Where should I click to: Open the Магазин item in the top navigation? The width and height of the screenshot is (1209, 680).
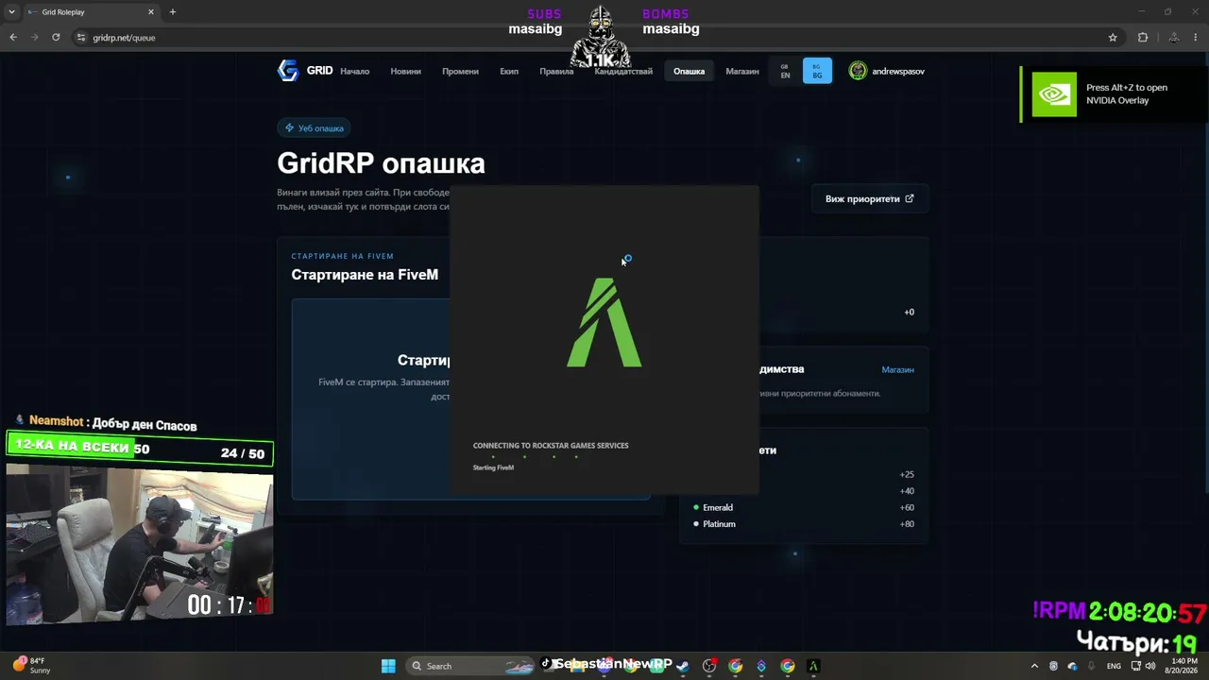(x=742, y=72)
